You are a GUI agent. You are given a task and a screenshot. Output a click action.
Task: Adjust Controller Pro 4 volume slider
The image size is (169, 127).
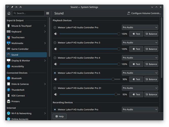(x=90, y=64)
